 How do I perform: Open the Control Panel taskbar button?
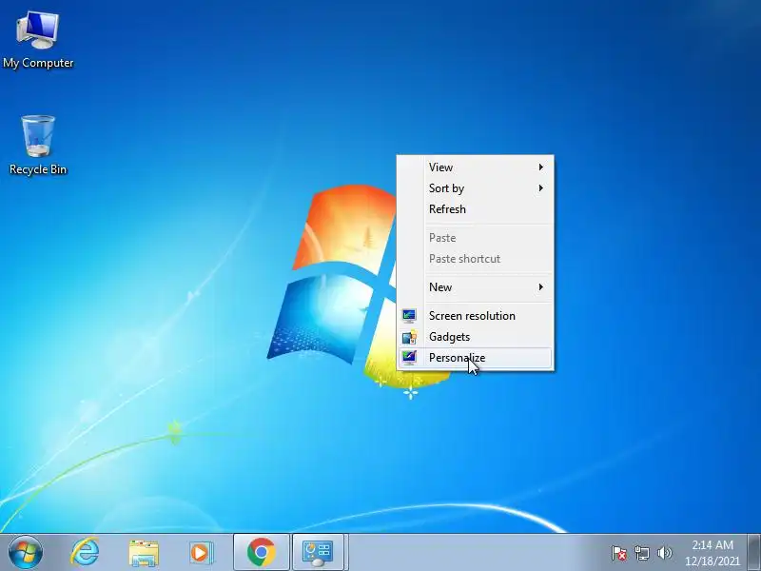click(x=318, y=552)
